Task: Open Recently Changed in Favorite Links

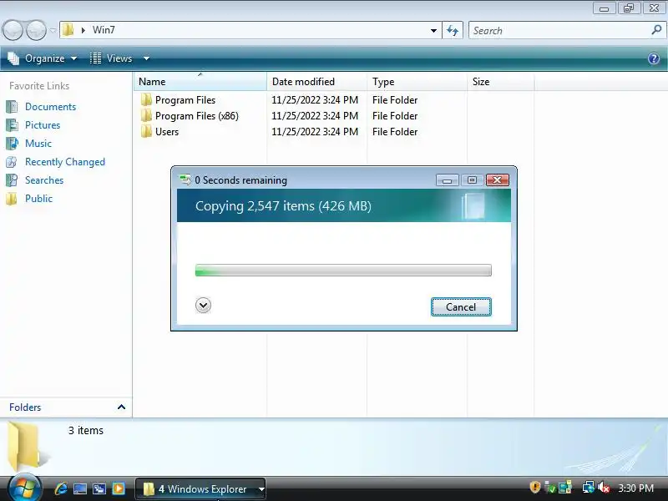Action: [x=65, y=162]
